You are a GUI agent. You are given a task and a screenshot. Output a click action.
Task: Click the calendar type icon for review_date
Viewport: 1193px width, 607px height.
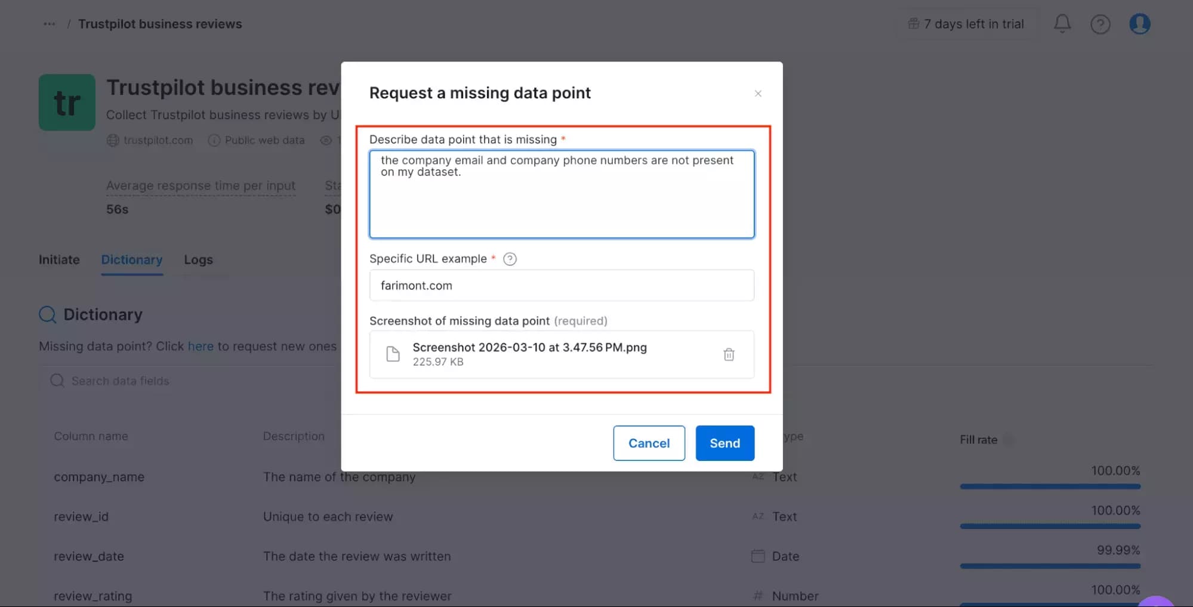point(757,556)
